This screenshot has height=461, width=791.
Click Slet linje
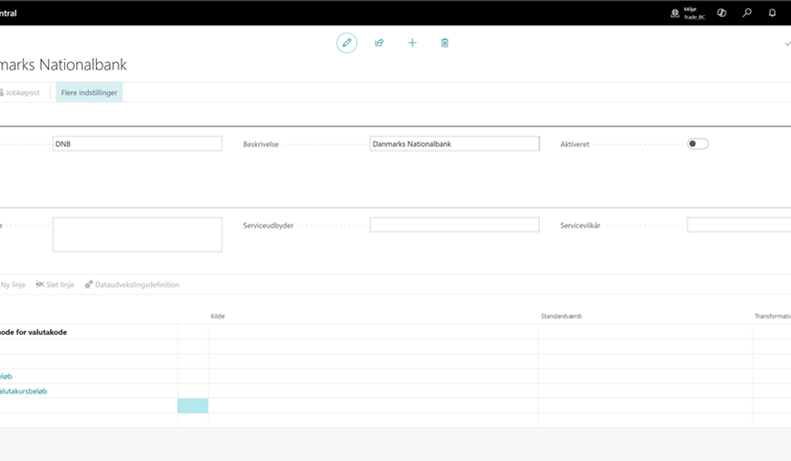tap(55, 285)
